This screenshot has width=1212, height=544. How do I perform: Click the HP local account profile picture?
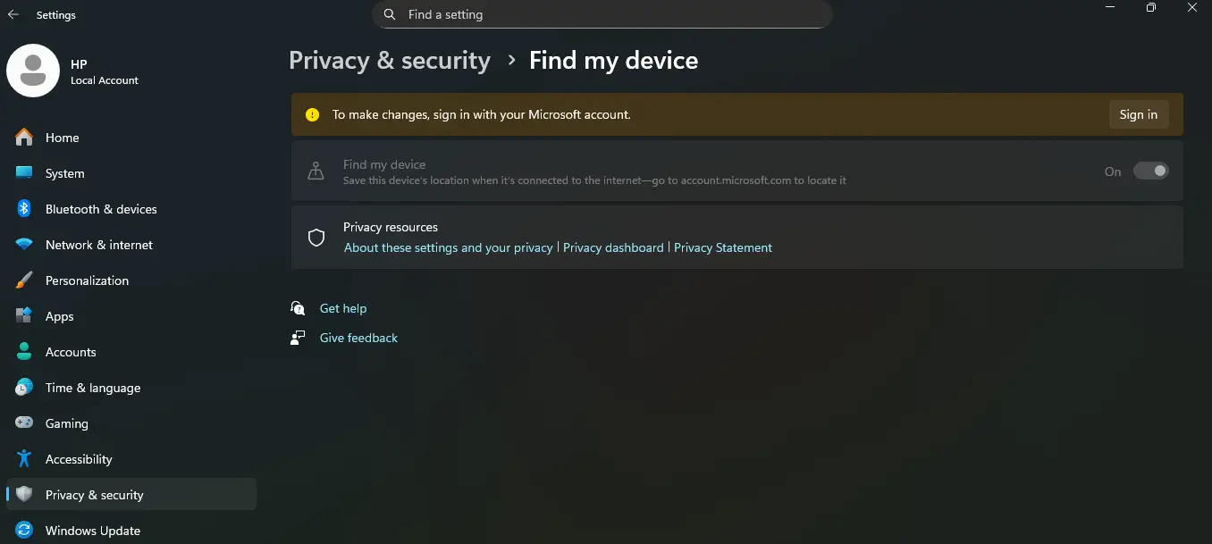(33, 71)
